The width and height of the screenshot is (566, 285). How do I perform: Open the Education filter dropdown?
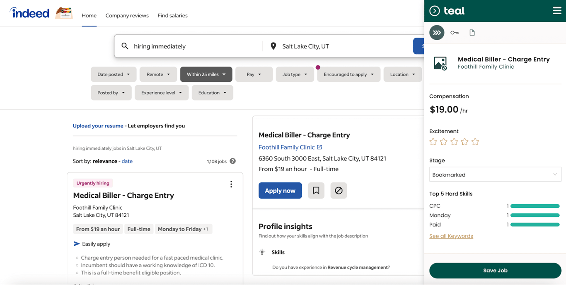(213, 93)
